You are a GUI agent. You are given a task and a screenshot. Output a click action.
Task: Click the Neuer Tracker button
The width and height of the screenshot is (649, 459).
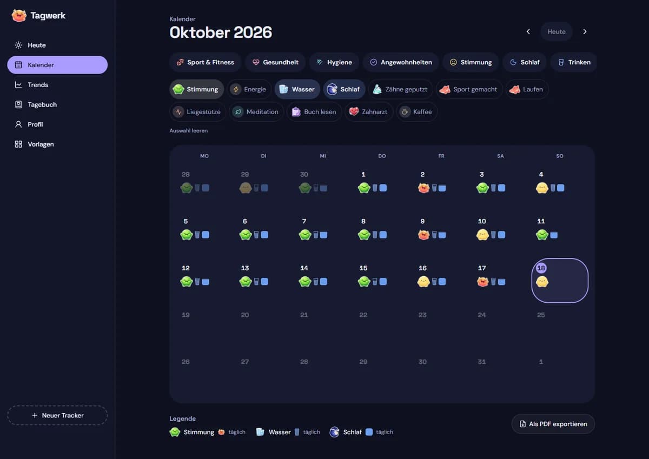57,415
